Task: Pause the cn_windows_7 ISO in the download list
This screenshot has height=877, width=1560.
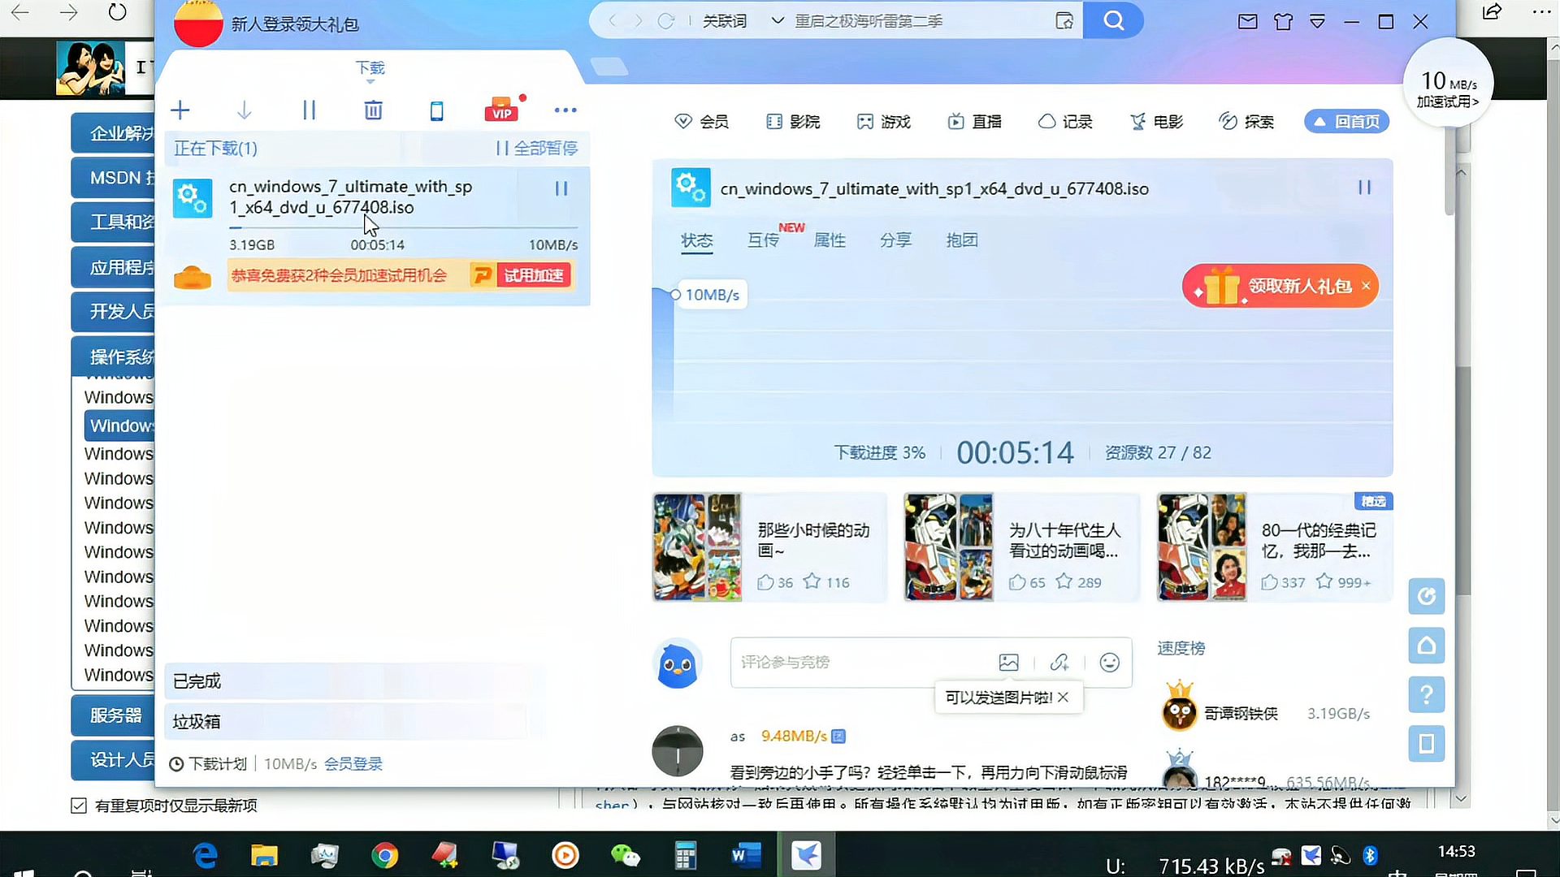Action: [561, 188]
